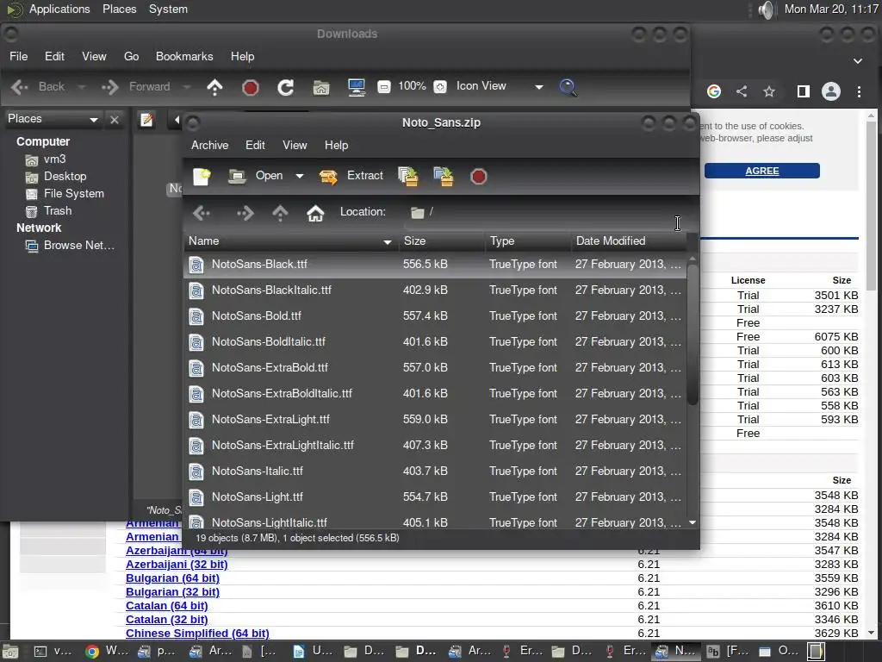The image size is (882, 662).
Task: Expand the Open recent dropdown arrow
Action: tap(300, 176)
